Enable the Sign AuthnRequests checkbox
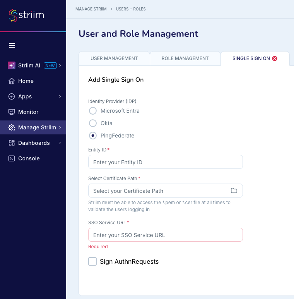Viewport: 294px width, 299px height. point(92,261)
